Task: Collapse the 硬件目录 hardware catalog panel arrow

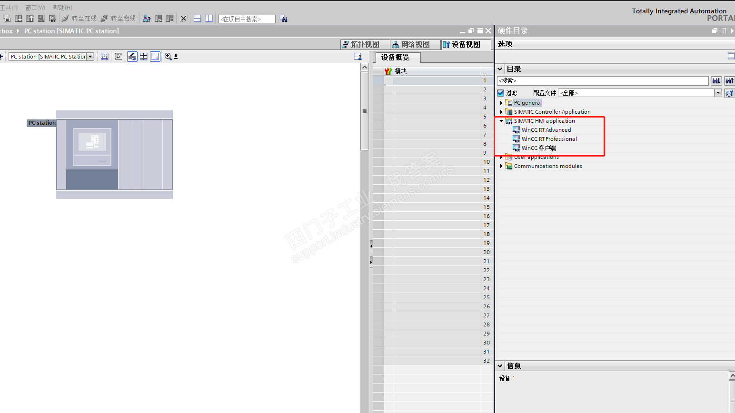Action: pos(732,31)
